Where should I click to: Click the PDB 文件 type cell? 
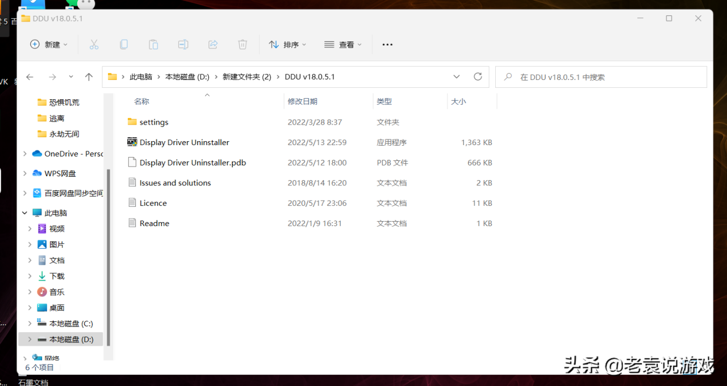[392, 163]
